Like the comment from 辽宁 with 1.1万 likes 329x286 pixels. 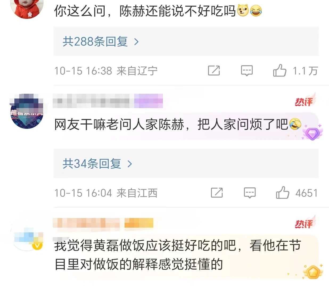coord(279,71)
